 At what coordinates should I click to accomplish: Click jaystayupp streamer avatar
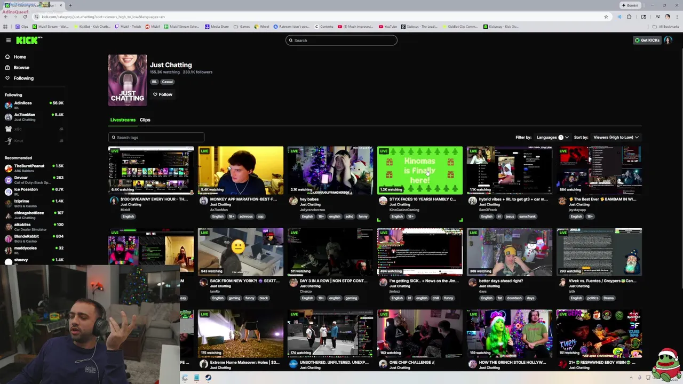point(562,201)
